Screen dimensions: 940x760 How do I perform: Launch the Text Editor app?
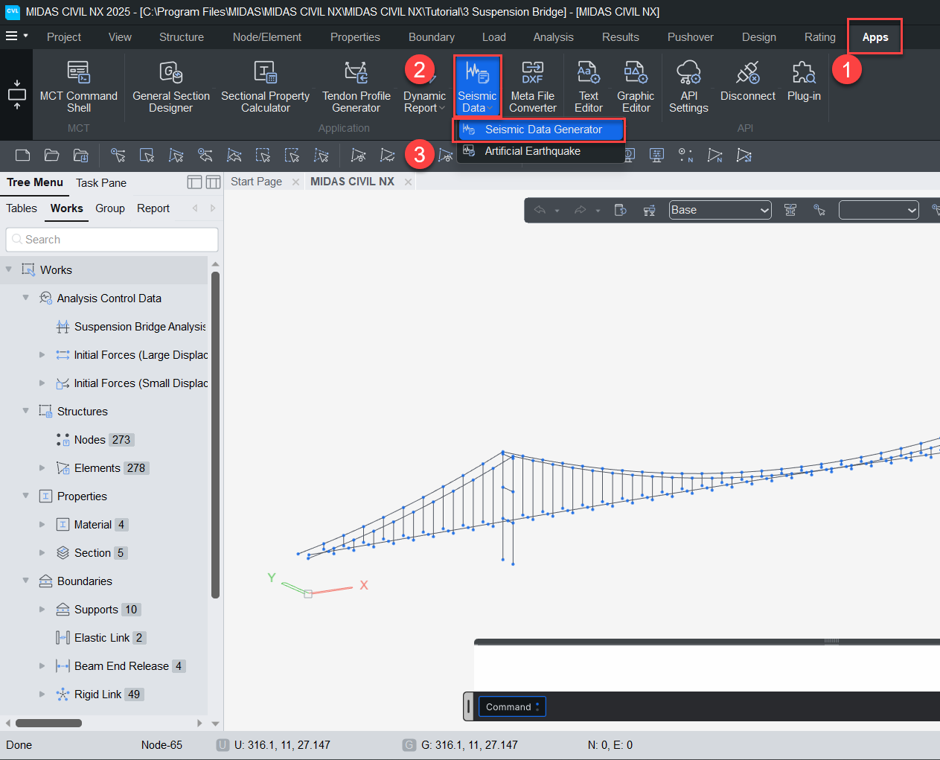click(589, 86)
